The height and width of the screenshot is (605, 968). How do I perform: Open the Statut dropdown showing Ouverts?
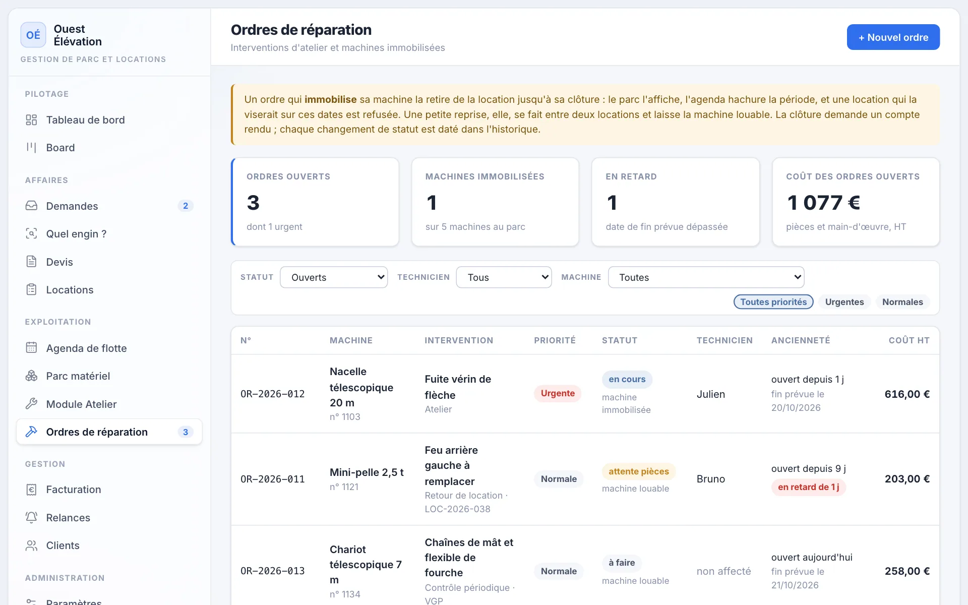(334, 277)
